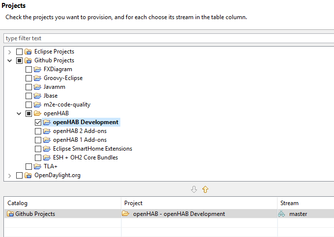Select the ESH + OH2 Core Bundles label
This screenshot has height=237, width=334.
click(x=85, y=158)
